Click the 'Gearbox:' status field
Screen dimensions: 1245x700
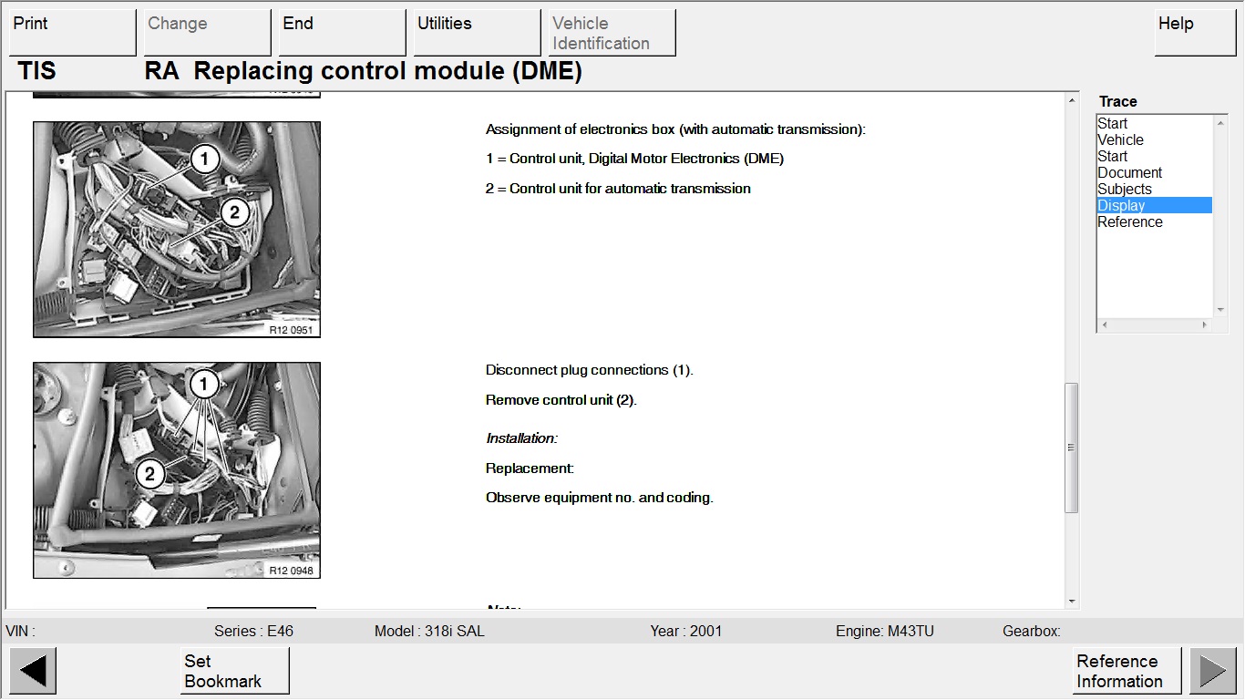point(1031,631)
